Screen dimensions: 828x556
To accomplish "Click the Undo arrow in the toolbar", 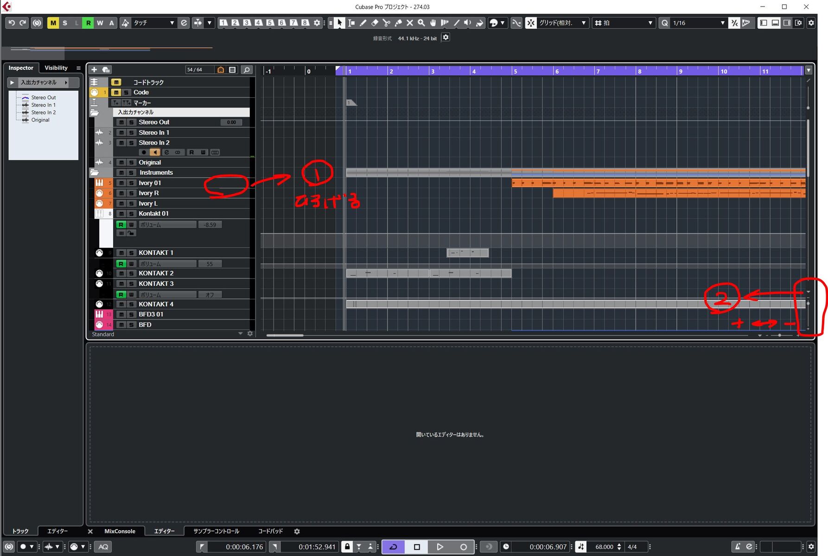I will 12,23.
